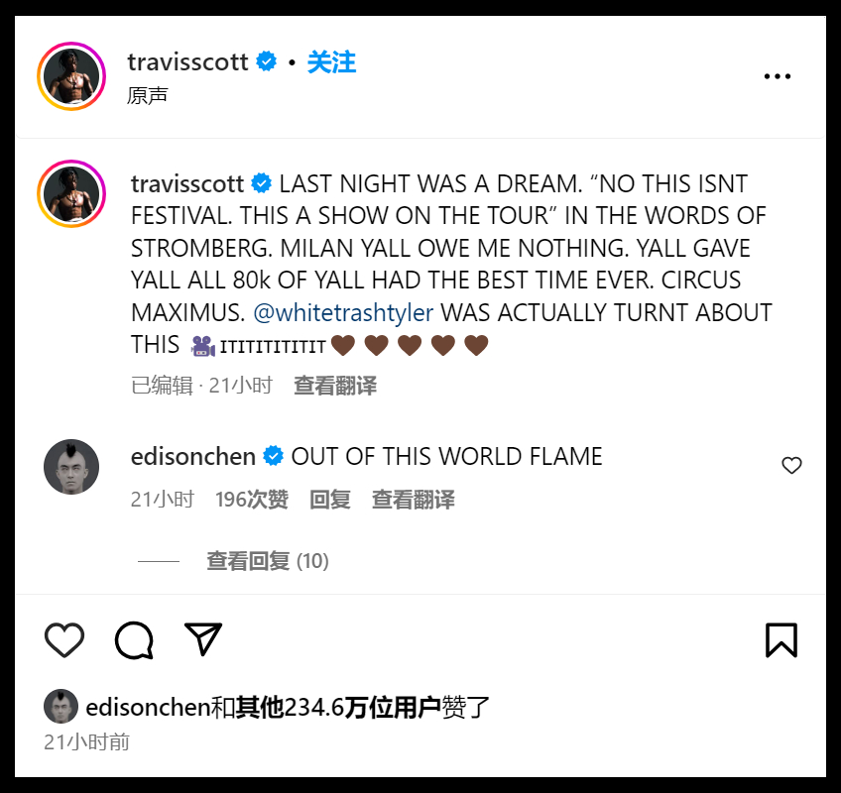The image size is (841, 793).
Task: Follow travisscott via the 关注 button
Action: [331, 62]
